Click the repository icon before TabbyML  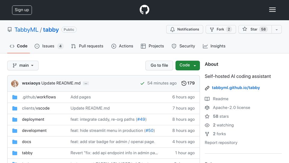10,30
